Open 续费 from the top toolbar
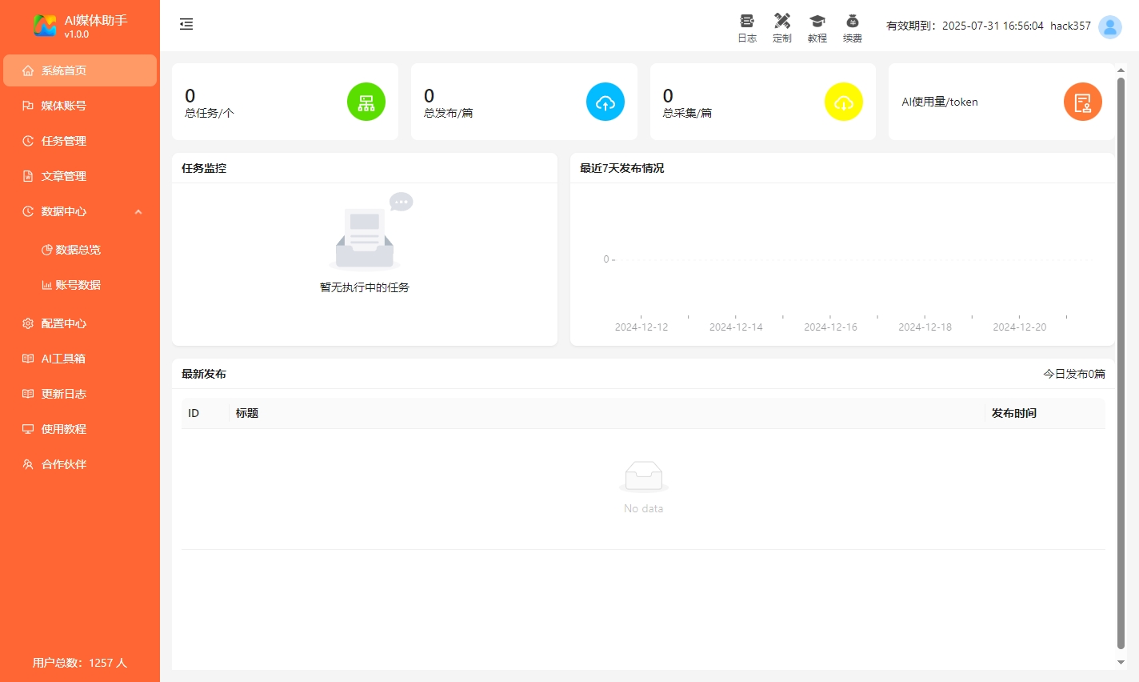Image resolution: width=1139 pixels, height=682 pixels. pos(853,28)
